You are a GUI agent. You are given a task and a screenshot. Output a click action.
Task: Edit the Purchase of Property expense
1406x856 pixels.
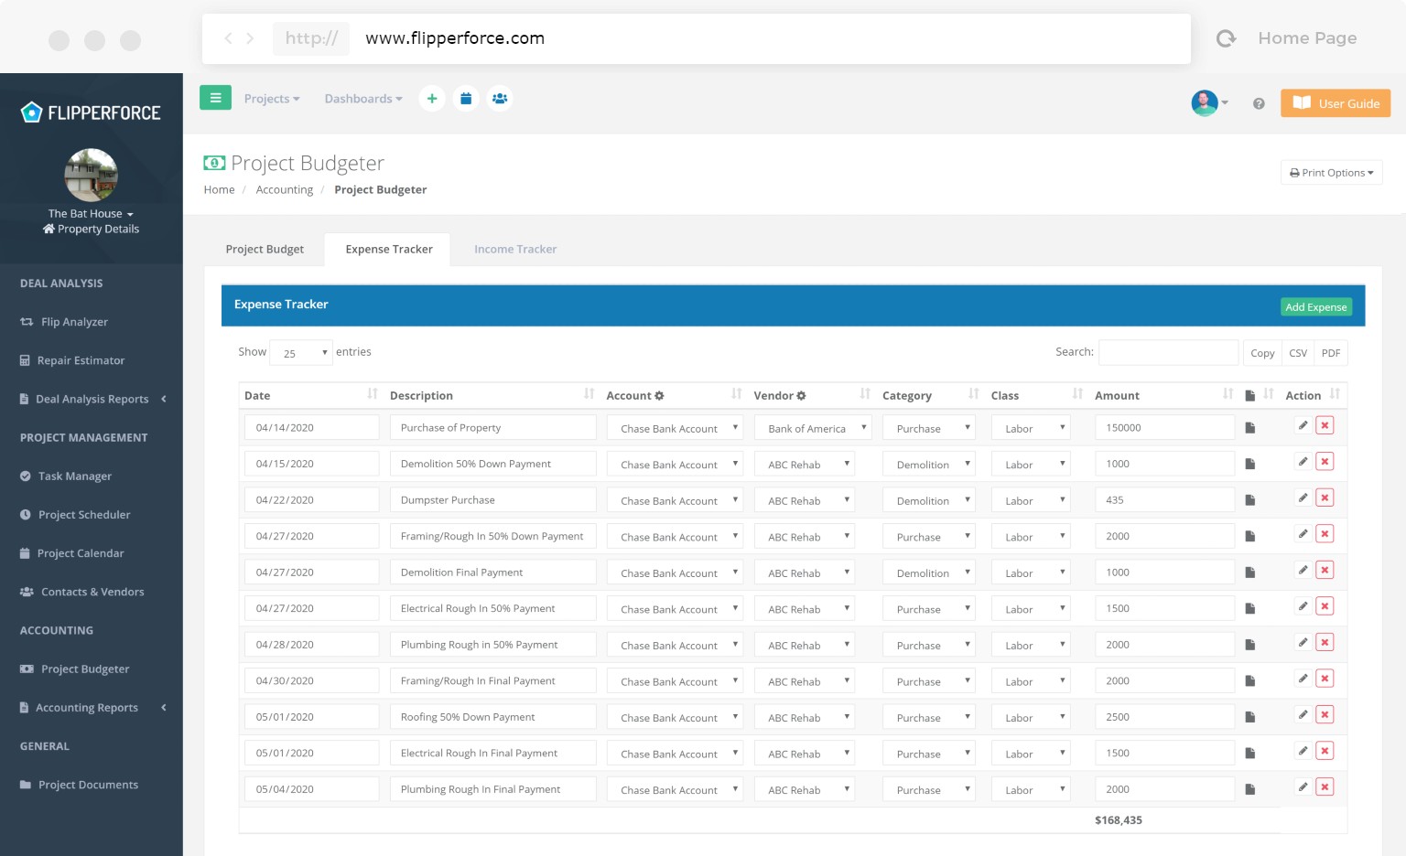click(x=1303, y=425)
